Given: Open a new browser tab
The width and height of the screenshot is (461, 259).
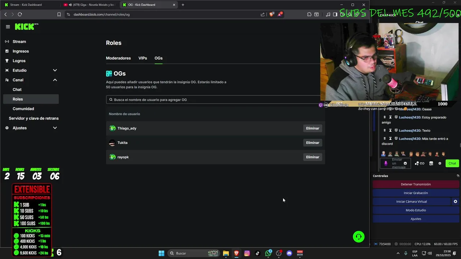Looking at the screenshot, I should point(183,5).
